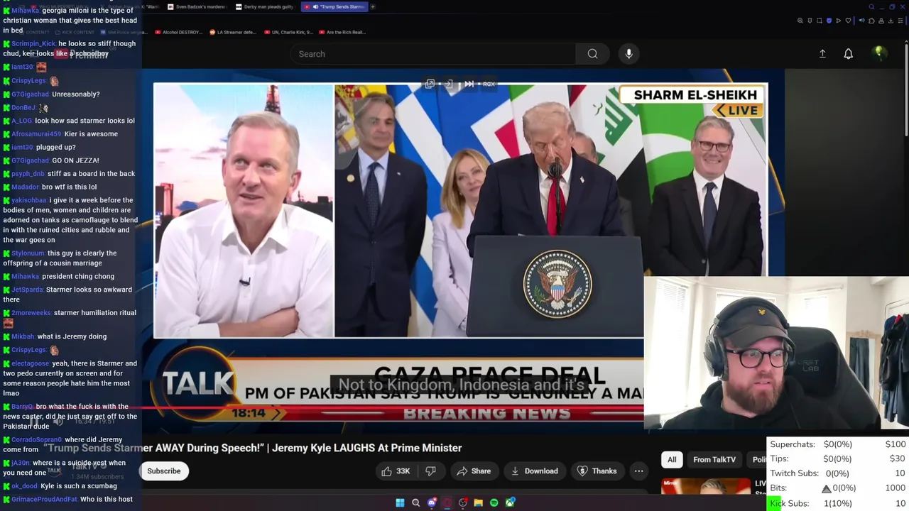Screen dimensions: 909x511
Task: Open File Explorer from the taskbar
Action: click(x=479, y=502)
